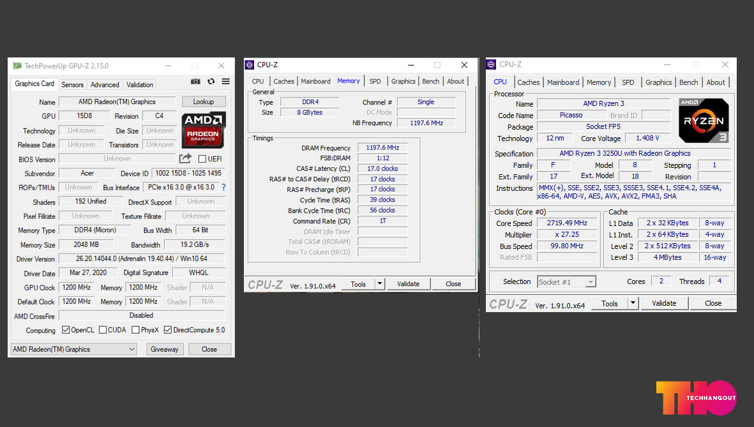Open Caches tab in right CPU-Z window
The width and height of the screenshot is (754, 427).
pyautogui.click(x=529, y=82)
